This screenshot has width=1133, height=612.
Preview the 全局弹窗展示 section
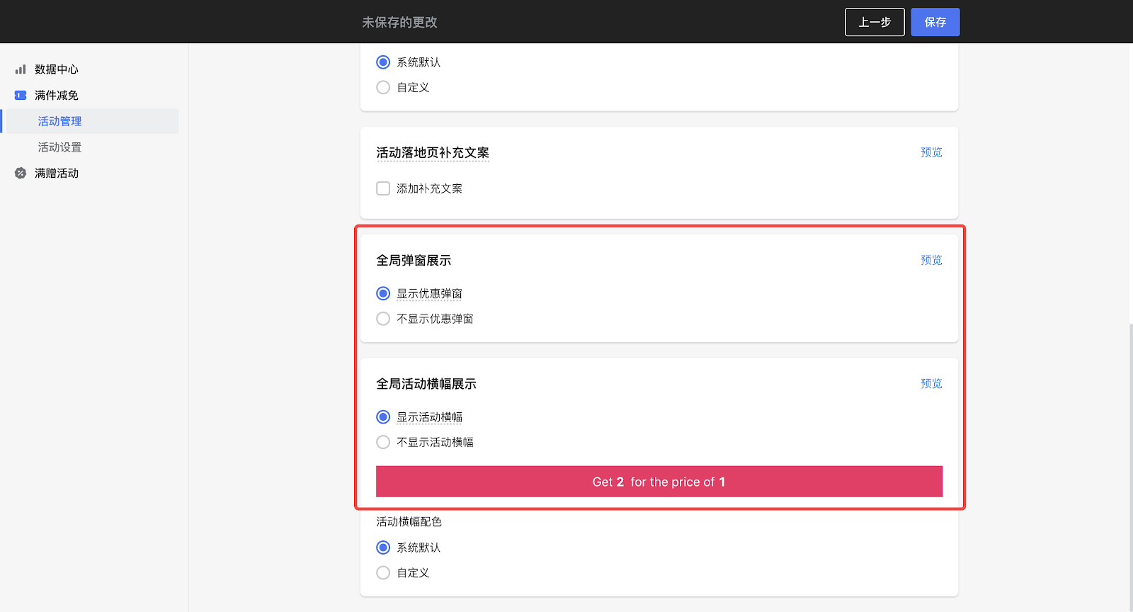tap(931, 261)
